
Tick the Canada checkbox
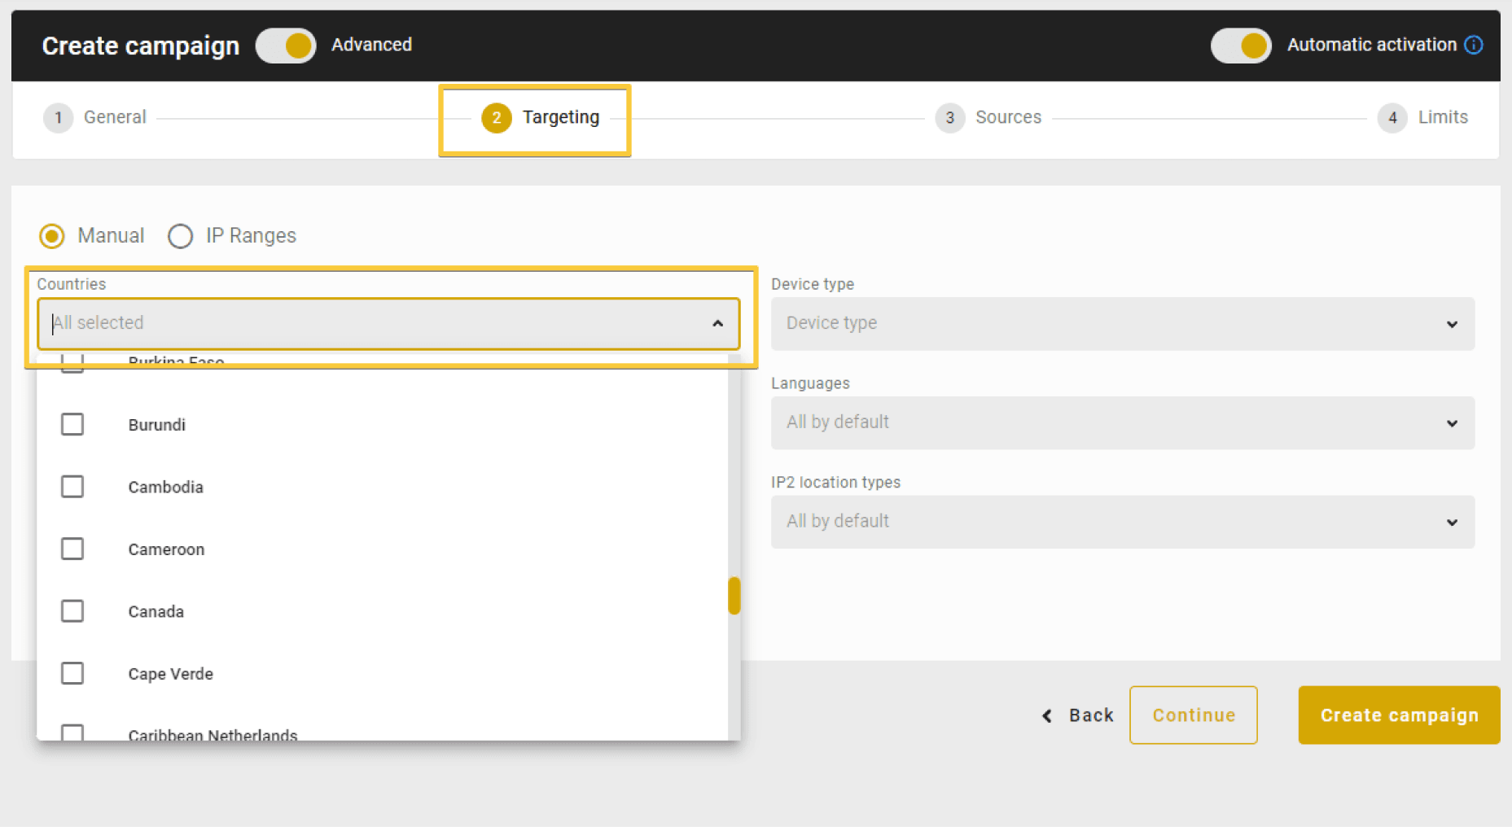point(72,610)
